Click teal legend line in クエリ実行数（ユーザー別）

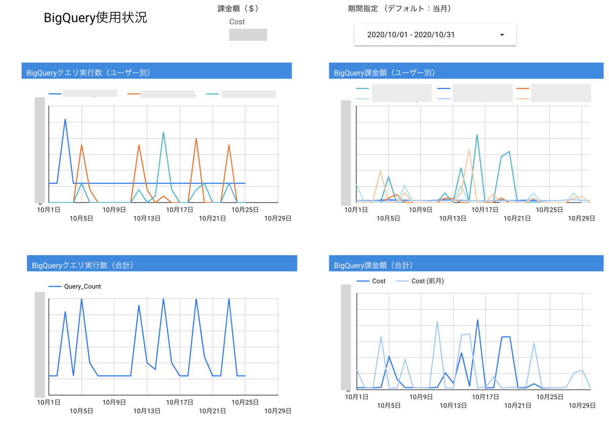(213, 94)
